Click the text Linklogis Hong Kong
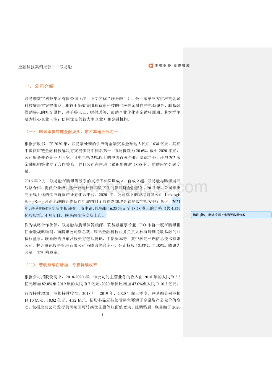The width and height of the screenshot is (272, 385). (103, 198)
